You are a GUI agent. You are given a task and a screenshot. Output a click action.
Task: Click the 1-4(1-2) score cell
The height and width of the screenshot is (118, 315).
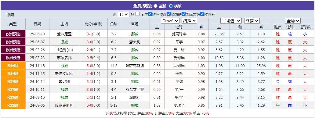click(x=93, y=74)
